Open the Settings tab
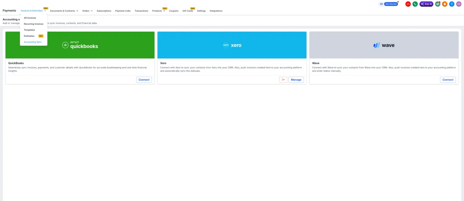Viewport: 464px width, 201px height. (201, 11)
